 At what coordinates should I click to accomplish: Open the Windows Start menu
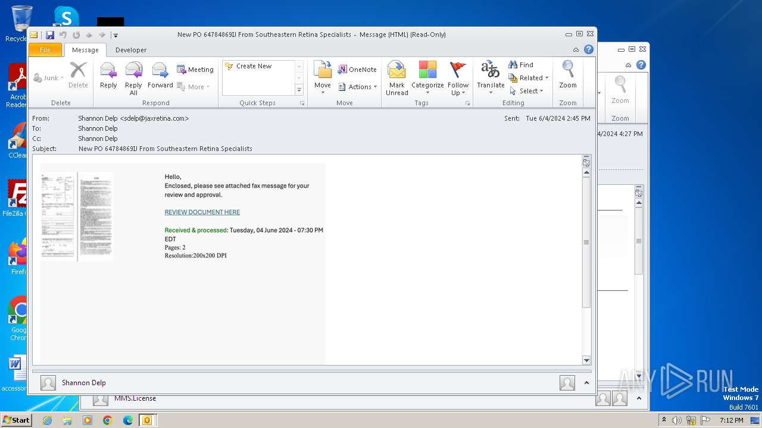17,420
